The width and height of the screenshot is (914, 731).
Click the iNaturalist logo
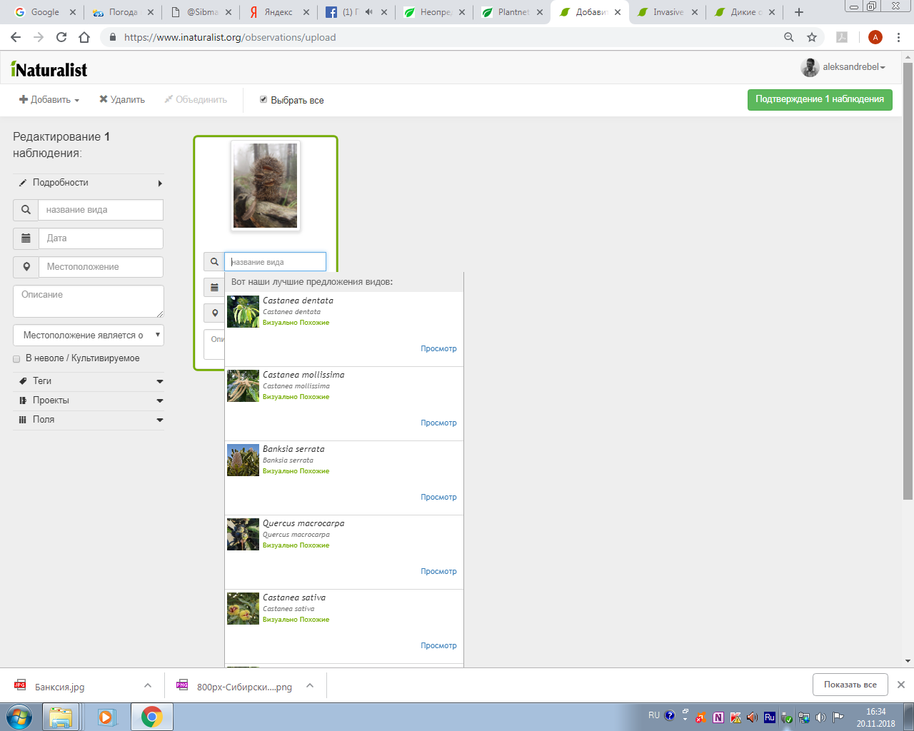(x=49, y=69)
